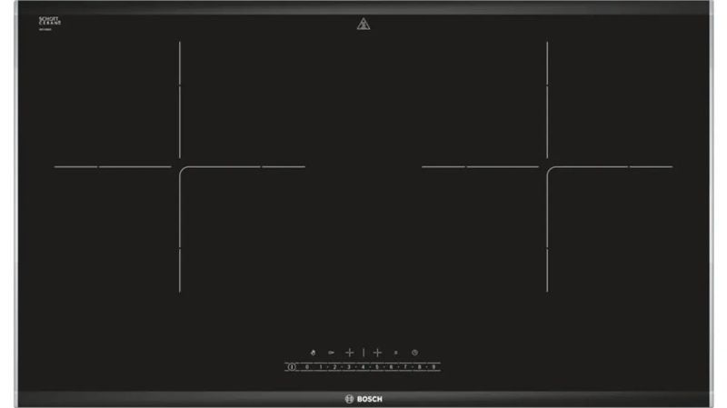Select power level 8 on the scale
Screen dimensions: 727x408
[x=420, y=366]
